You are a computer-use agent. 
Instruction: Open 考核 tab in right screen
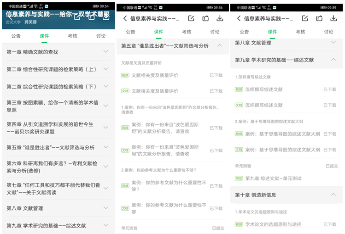tap(301, 32)
